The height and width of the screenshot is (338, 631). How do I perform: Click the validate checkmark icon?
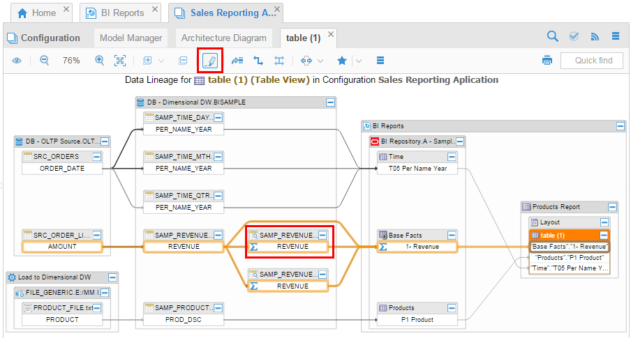[x=574, y=36]
